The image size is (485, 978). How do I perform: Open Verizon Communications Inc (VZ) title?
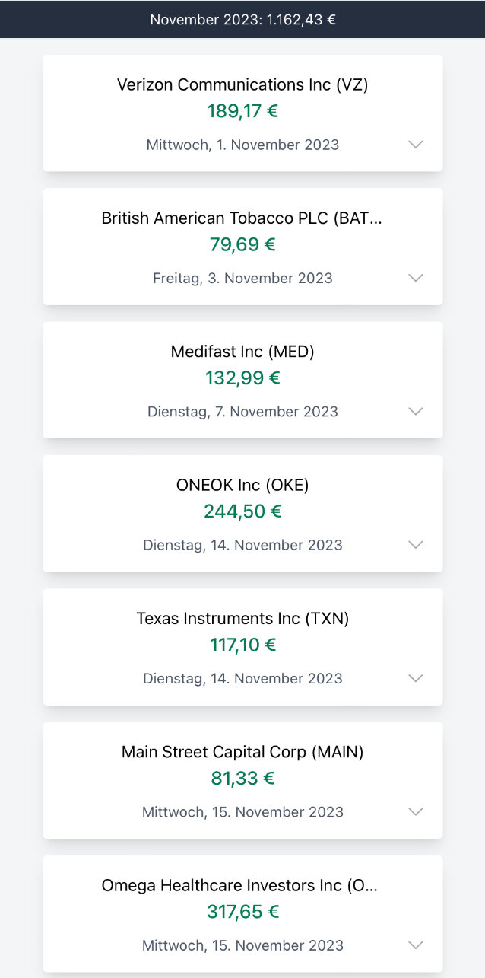[242, 84]
